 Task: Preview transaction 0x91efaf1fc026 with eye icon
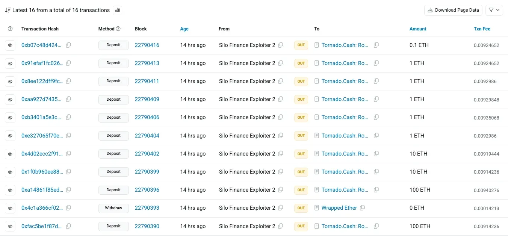click(10, 63)
